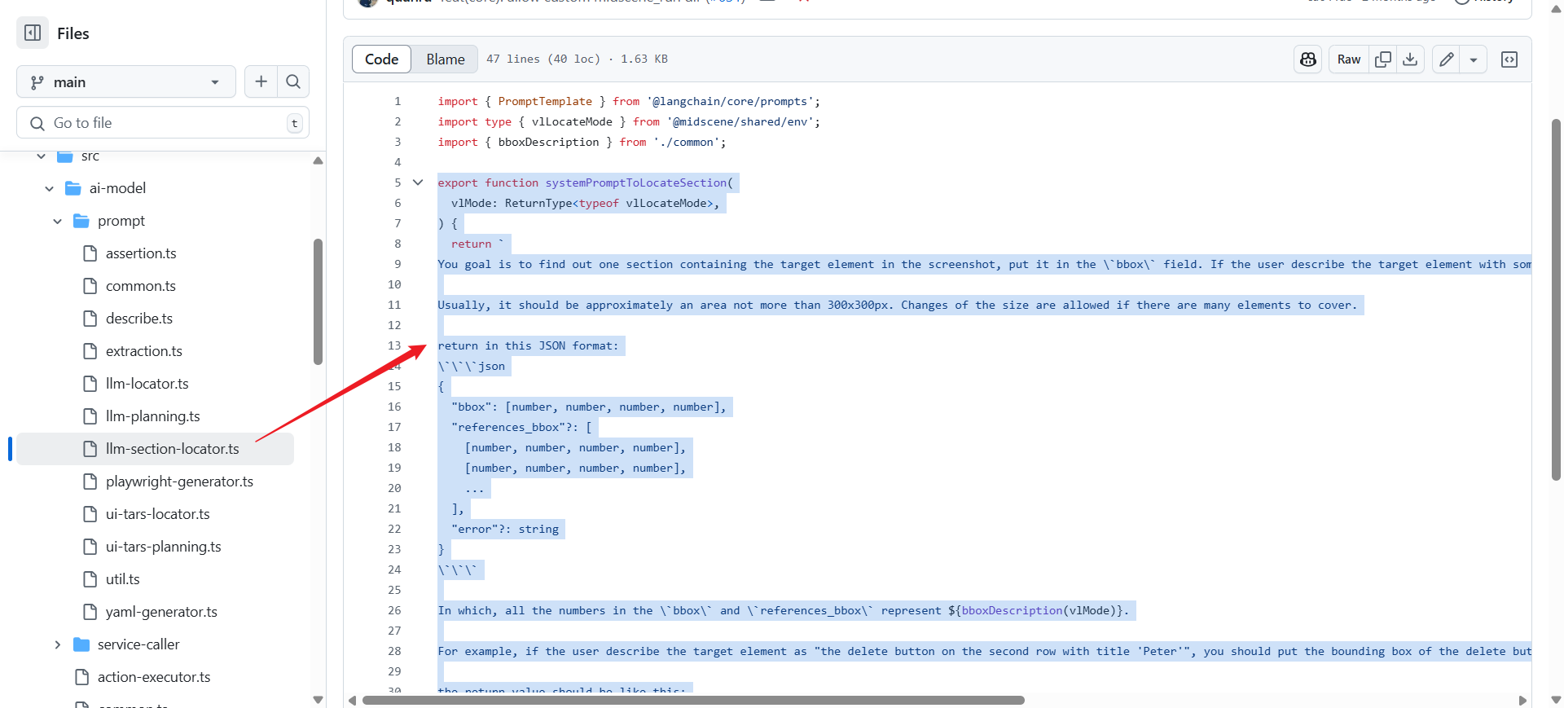The width and height of the screenshot is (1564, 708).
Task: Open the file search magnifier button
Action: tap(293, 81)
